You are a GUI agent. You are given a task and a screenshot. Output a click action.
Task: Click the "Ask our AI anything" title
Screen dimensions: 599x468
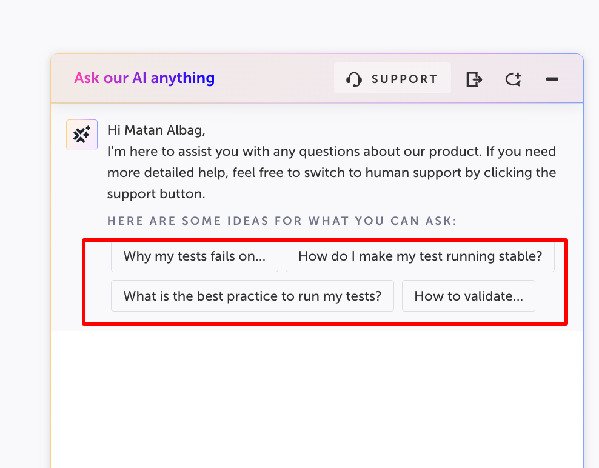(x=144, y=78)
